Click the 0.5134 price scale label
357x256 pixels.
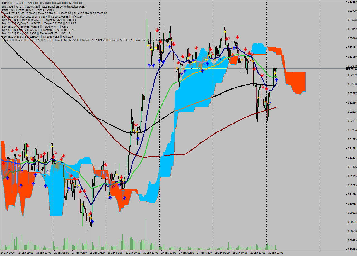353,176
